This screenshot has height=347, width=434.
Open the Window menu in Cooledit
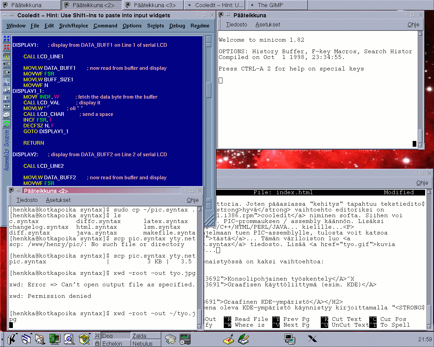(16, 26)
